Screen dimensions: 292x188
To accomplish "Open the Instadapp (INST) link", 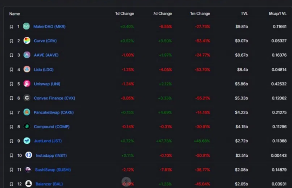I will point(51,155).
